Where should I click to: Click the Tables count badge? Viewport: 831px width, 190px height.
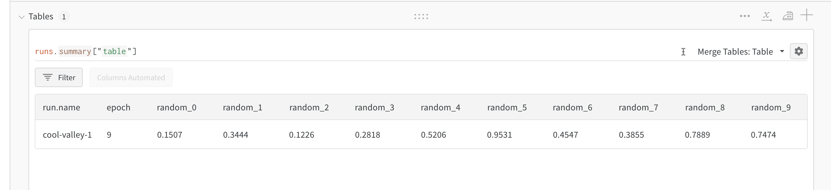click(64, 17)
